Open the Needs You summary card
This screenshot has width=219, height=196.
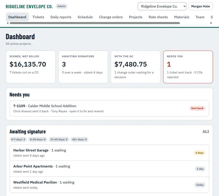click(x=188, y=67)
